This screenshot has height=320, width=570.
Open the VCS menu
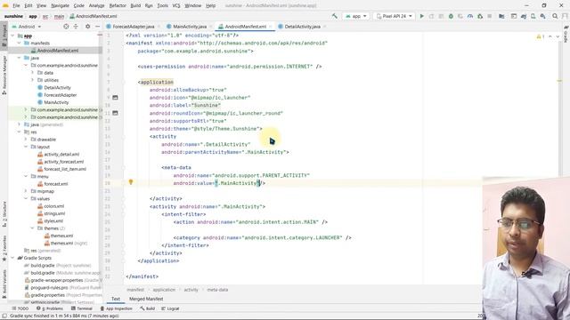[176, 5]
